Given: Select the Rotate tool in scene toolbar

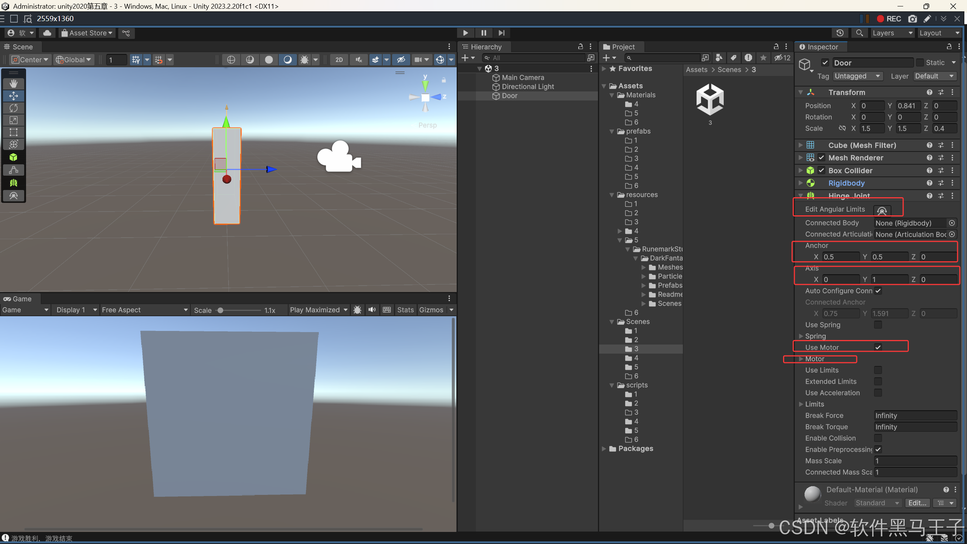Looking at the screenshot, I should point(14,108).
